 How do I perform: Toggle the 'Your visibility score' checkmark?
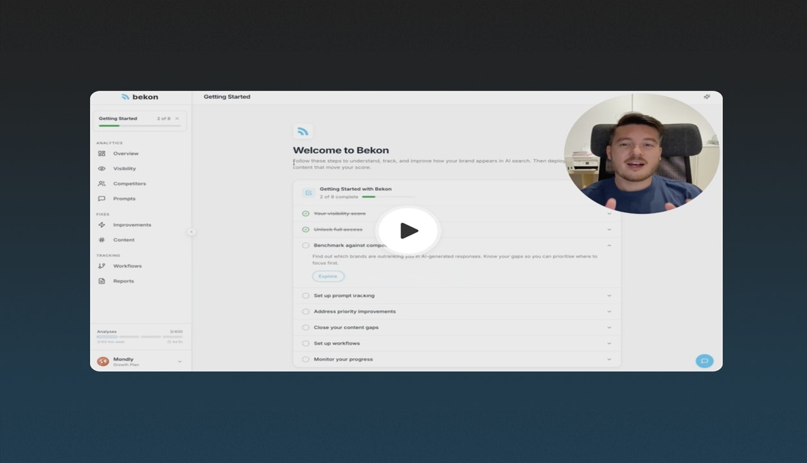point(306,213)
